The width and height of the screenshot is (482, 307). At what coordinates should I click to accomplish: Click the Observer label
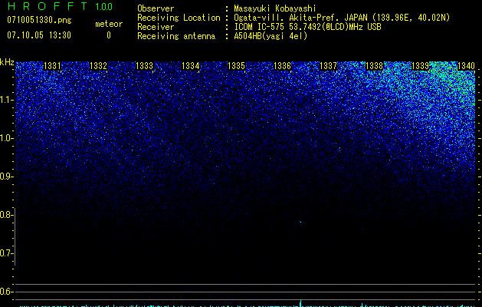pos(156,8)
